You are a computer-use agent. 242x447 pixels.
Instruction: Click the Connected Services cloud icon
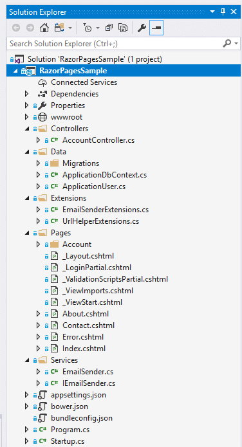coord(42,82)
